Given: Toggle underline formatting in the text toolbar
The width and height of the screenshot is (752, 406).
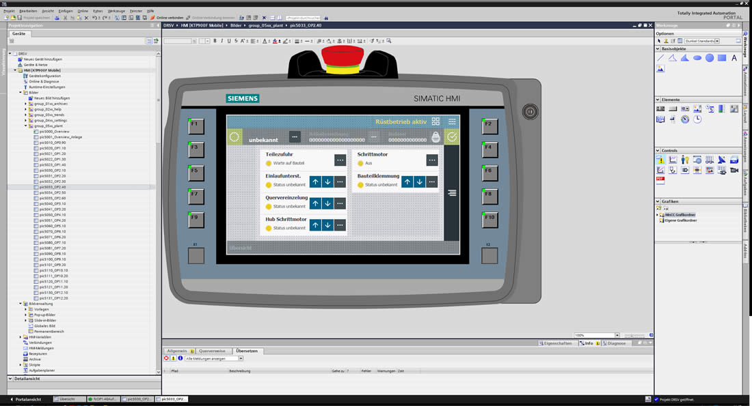Looking at the screenshot, I should pos(228,41).
